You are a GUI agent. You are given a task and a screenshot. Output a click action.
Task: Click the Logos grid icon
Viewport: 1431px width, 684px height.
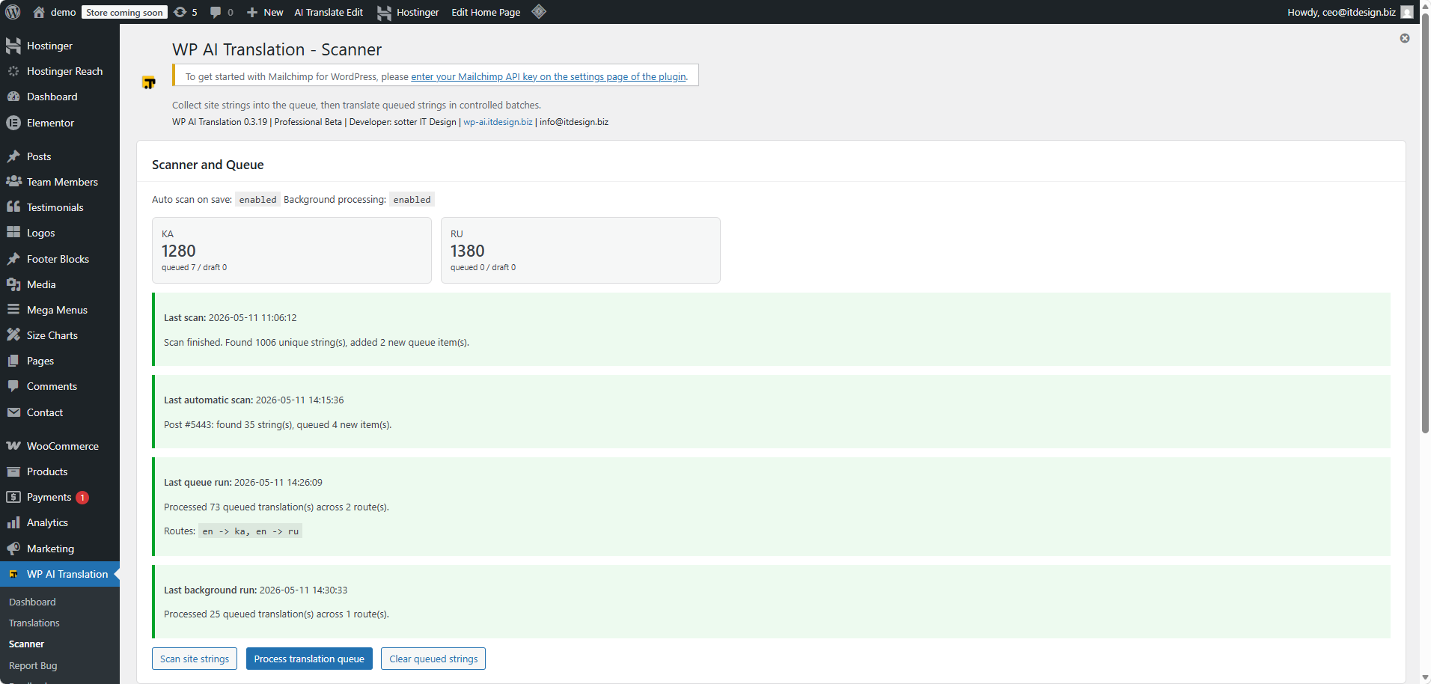point(13,233)
